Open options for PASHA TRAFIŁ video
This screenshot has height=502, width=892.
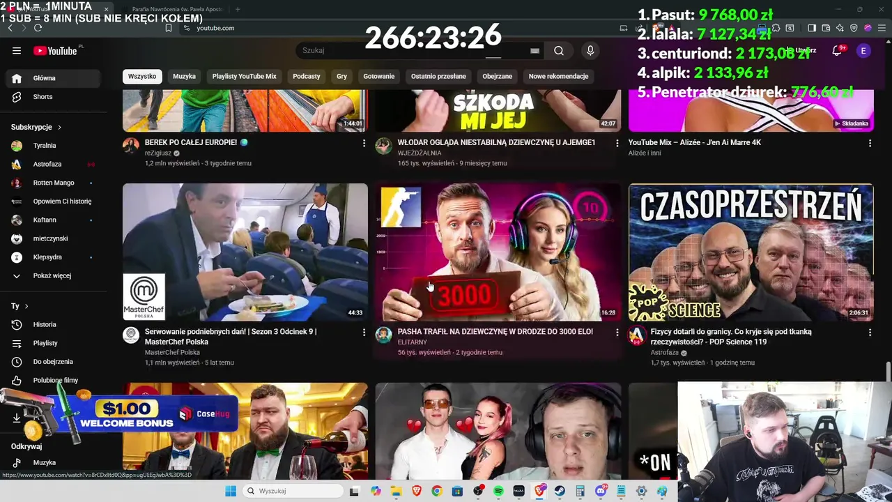(x=617, y=333)
